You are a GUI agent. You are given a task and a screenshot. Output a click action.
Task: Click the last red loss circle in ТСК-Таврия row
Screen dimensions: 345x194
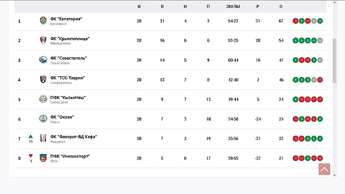pos(320,79)
